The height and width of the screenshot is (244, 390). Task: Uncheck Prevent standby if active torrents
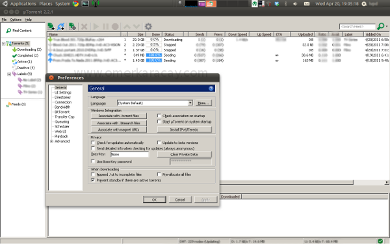93,180
